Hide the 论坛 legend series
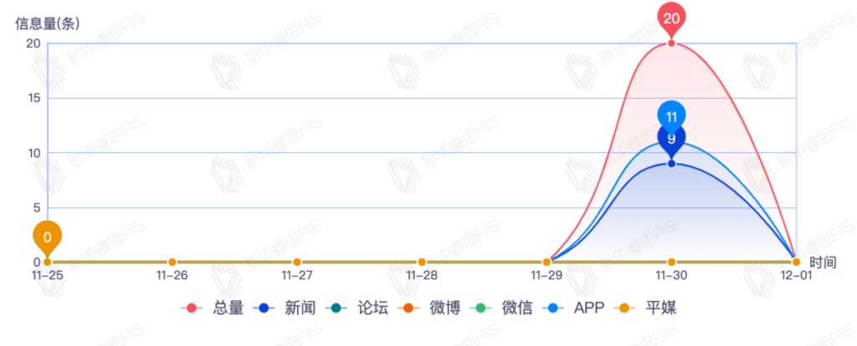The width and height of the screenshot is (857, 346). (x=357, y=308)
